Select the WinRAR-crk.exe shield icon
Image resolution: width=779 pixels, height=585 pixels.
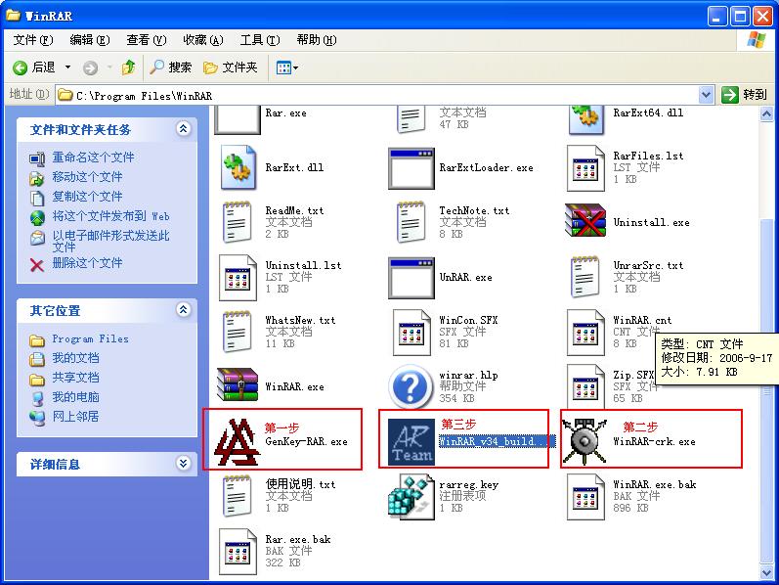(x=584, y=440)
